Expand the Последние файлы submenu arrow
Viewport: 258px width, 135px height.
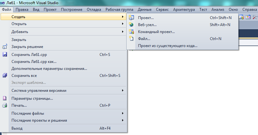(122, 113)
